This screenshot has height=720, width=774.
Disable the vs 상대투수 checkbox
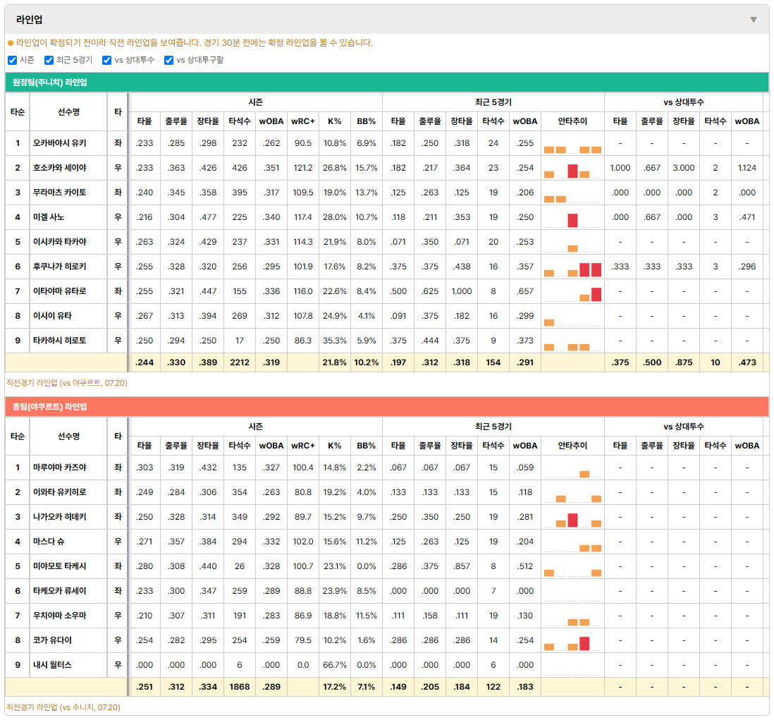pyautogui.click(x=106, y=60)
